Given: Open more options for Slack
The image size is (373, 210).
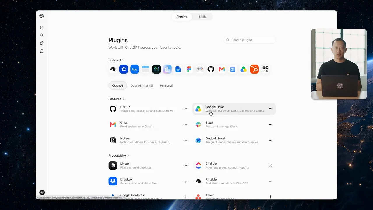Looking at the screenshot, I should [x=270, y=125].
